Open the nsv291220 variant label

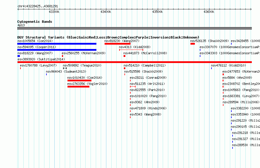tap(245, 120)
